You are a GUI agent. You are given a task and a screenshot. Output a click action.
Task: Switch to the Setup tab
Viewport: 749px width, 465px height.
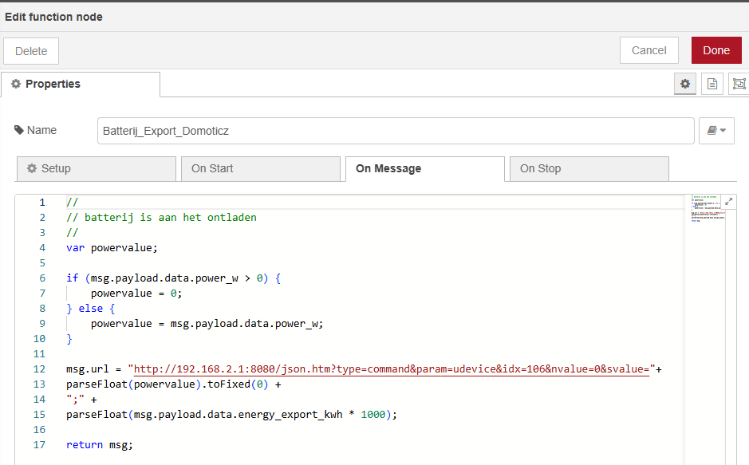96,168
